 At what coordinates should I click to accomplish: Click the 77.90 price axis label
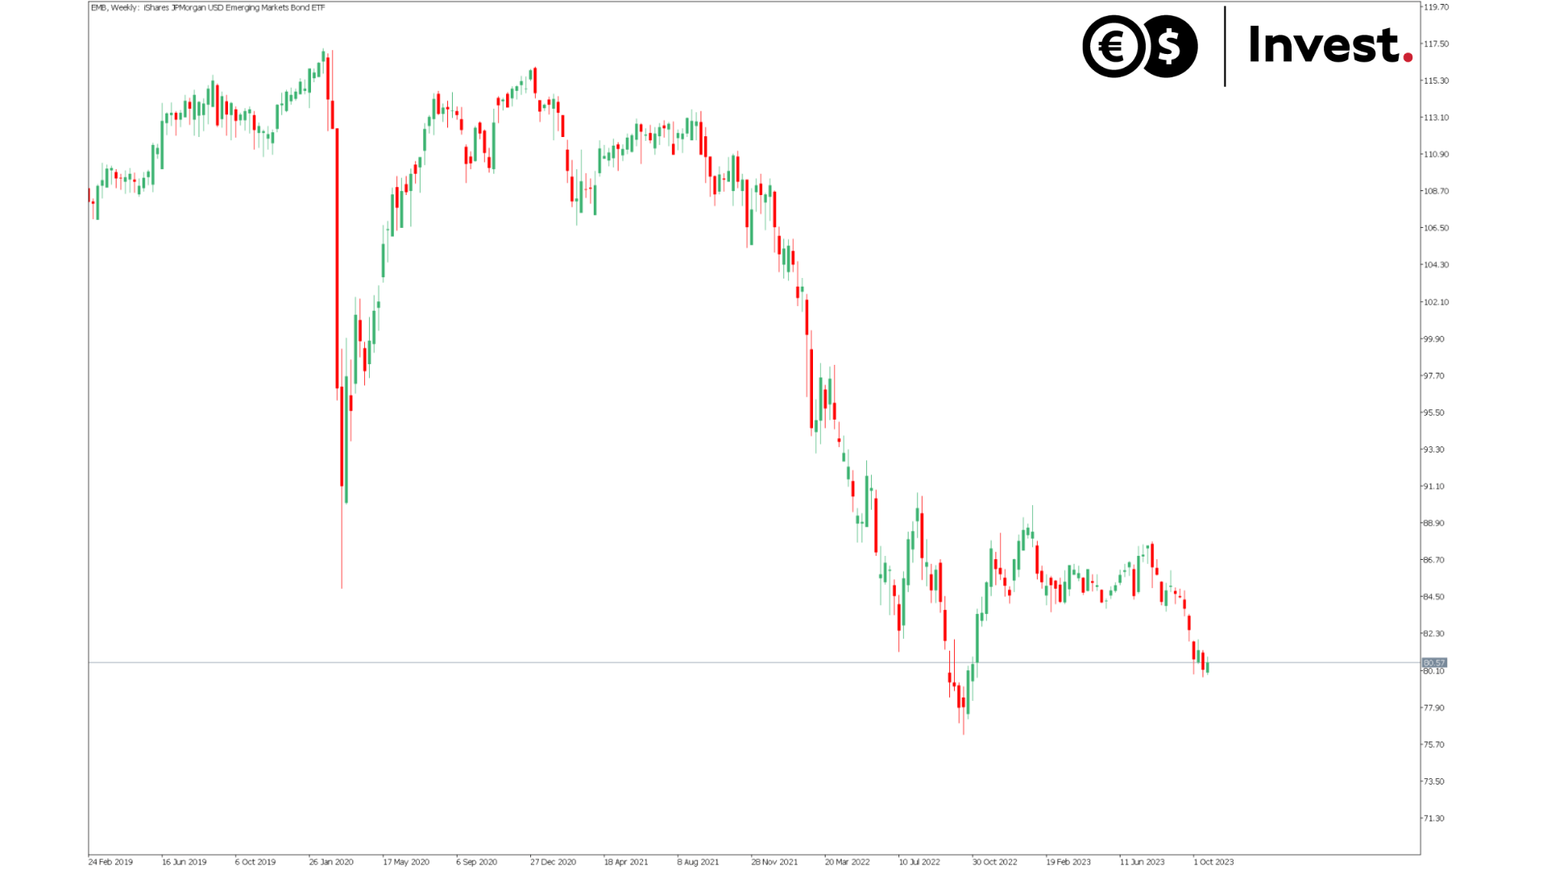(x=1434, y=708)
